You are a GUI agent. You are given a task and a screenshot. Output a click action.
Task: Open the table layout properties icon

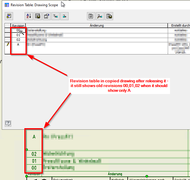47,16
